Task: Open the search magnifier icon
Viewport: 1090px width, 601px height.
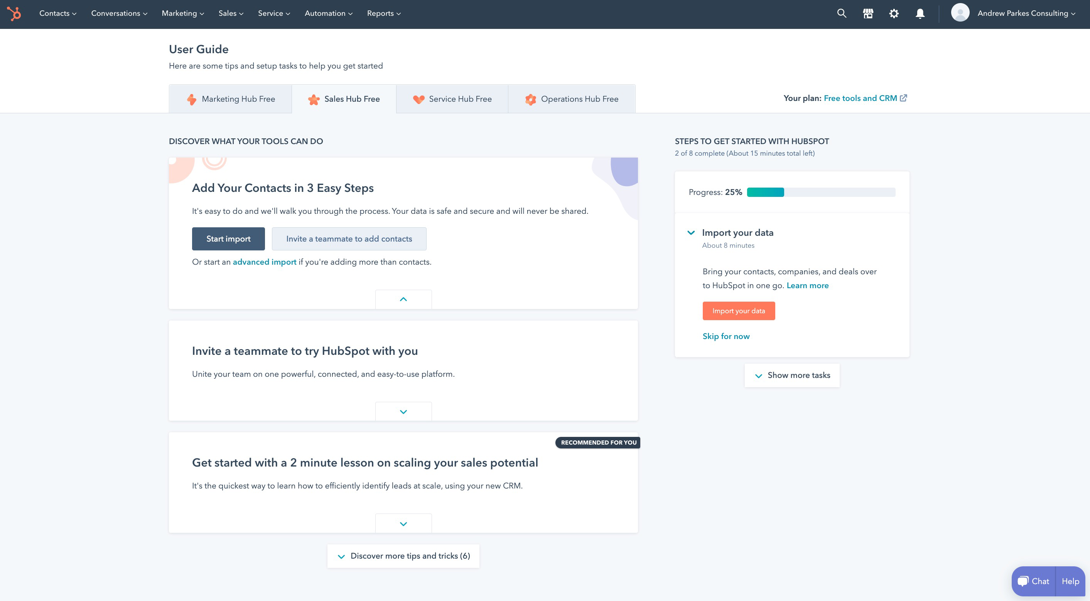Action: click(842, 13)
